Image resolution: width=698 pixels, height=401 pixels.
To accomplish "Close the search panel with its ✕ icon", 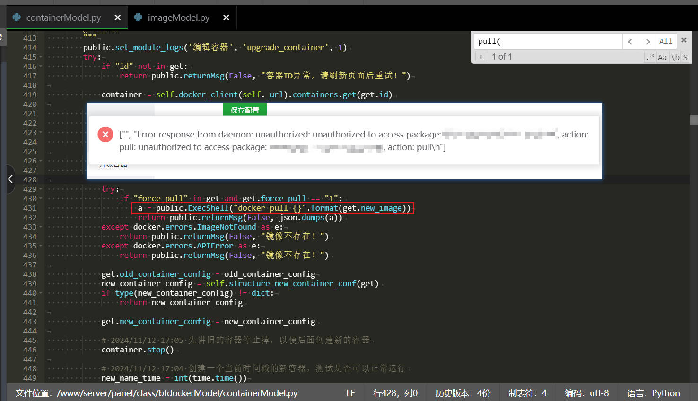I will 684,40.
